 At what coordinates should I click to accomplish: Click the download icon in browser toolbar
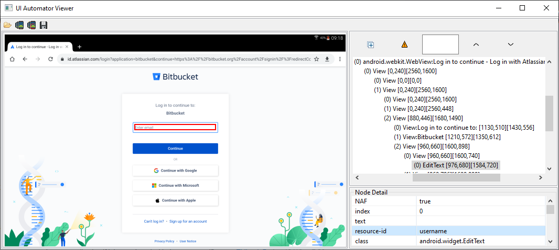pos(327,59)
